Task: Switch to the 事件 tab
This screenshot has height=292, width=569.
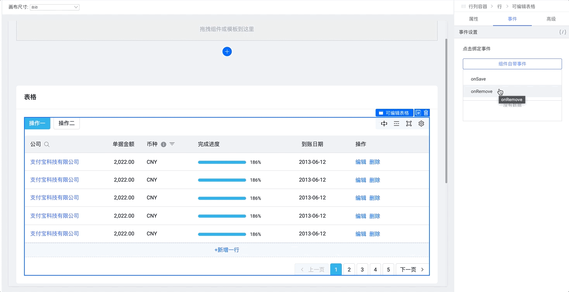Action: [x=512, y=19]
